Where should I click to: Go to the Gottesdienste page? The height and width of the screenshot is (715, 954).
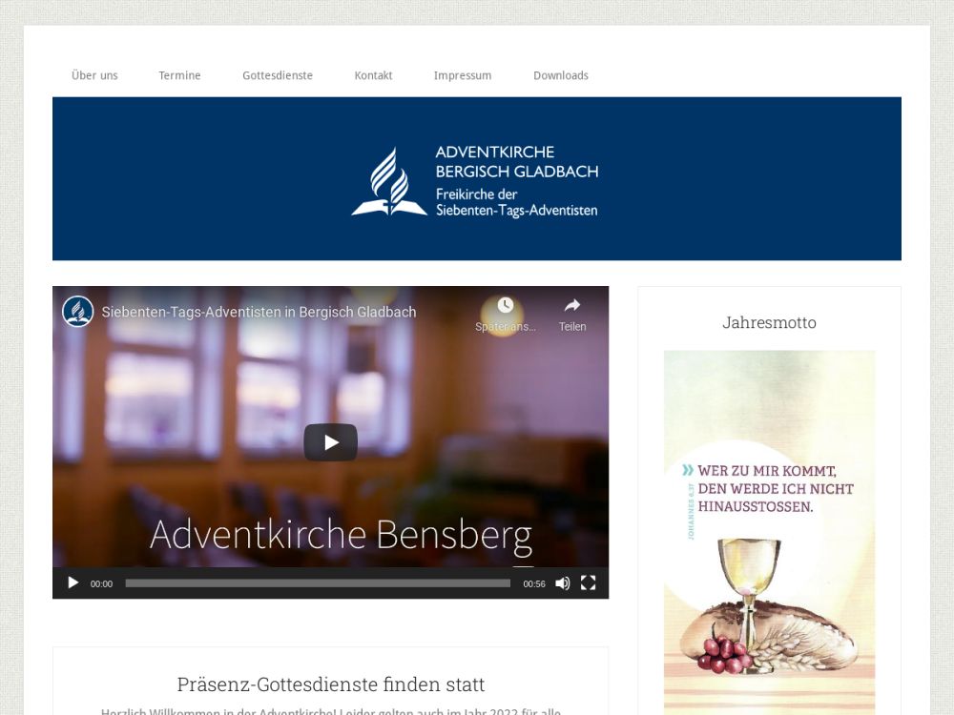278,75
